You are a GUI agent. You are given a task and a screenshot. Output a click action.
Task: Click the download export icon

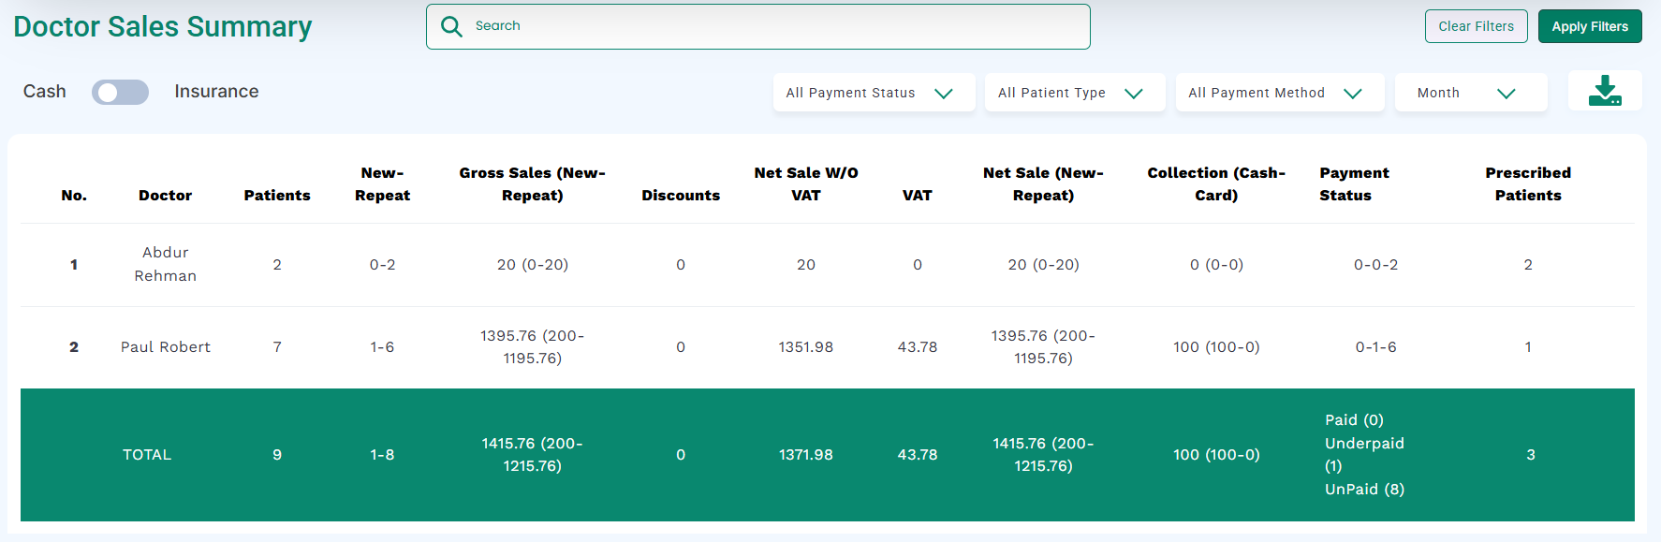(x=1605, y=91)
